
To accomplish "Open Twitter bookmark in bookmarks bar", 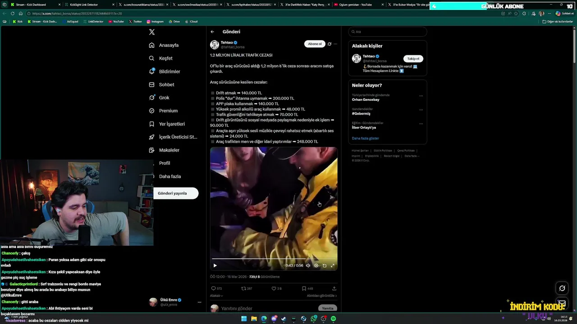I will [x=135, y=22].
